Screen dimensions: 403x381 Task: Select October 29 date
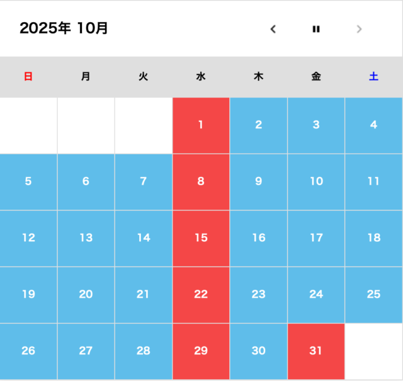(x=201, y=351)
